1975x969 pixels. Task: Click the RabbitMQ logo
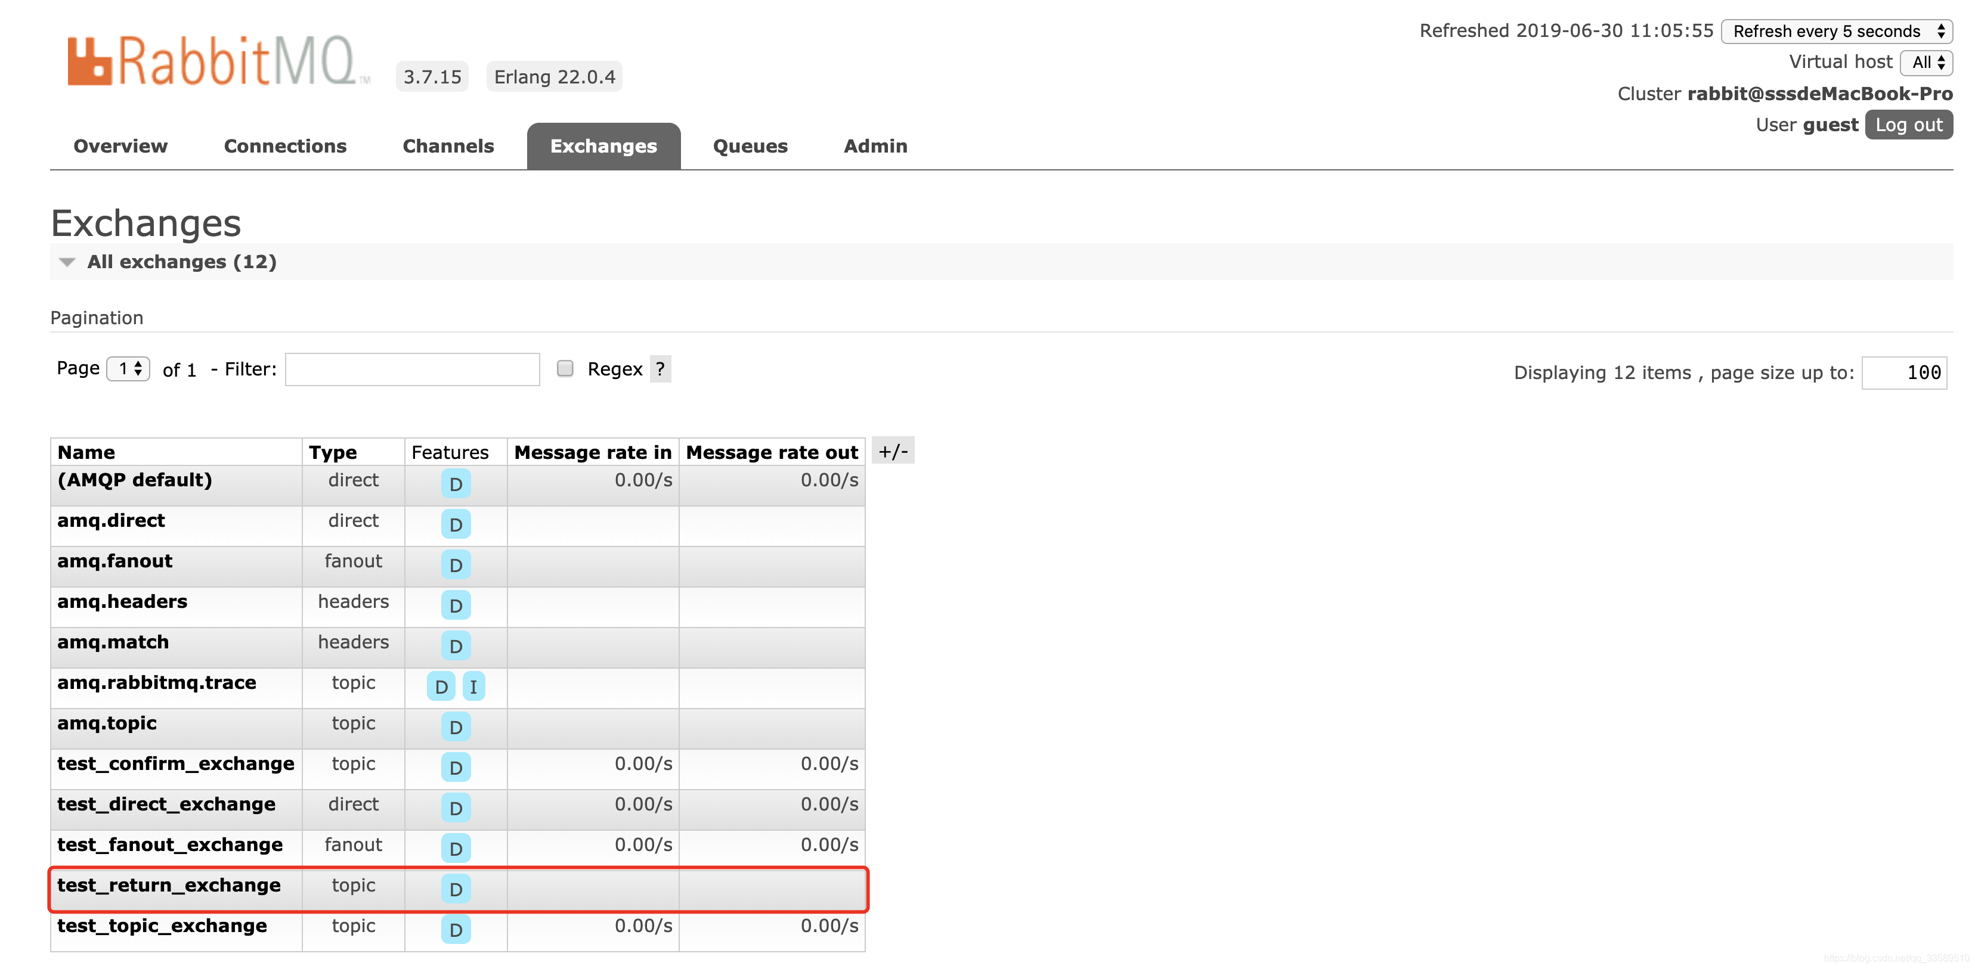(x=218, y=61)
